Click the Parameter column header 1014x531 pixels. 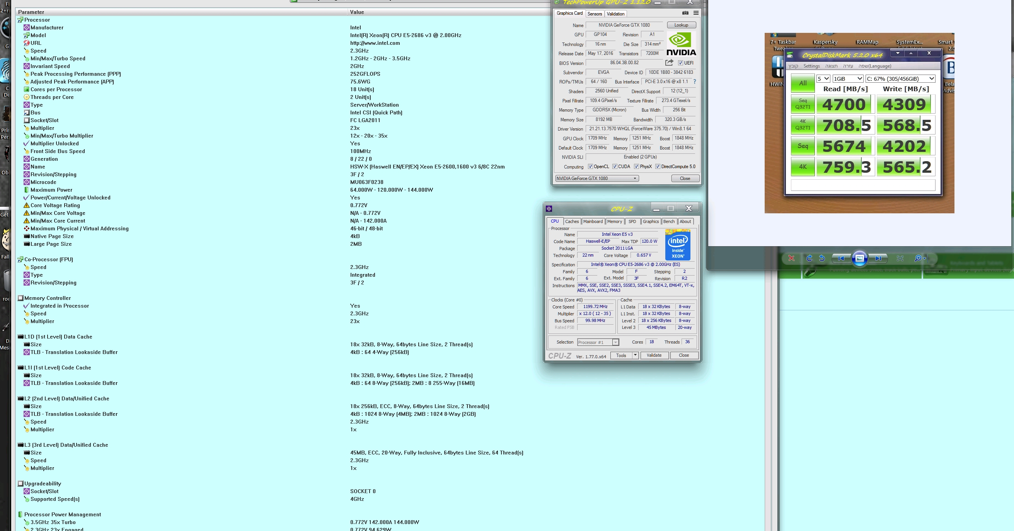[181, 12]
